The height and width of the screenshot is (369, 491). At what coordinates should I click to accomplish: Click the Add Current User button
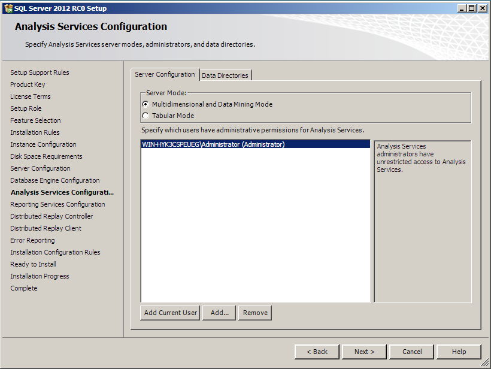(170, 313)
